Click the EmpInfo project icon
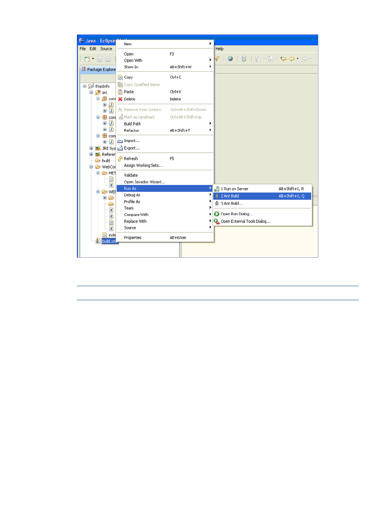Image resolution: width=382 pixels, height=509 pixels. coord(91,86)
